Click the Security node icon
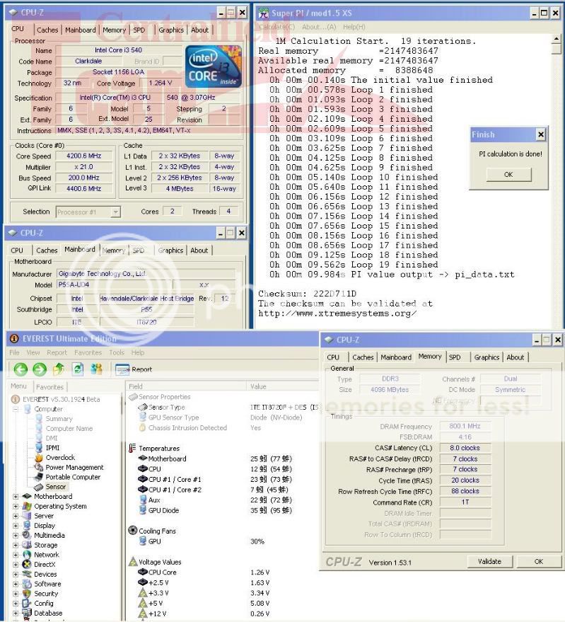The image size is (565, 622). click(x=27, y=594)
